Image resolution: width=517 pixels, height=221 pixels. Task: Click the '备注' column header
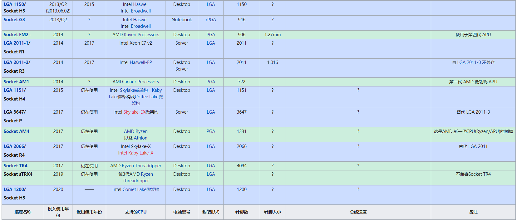click(x=473, y=212)
